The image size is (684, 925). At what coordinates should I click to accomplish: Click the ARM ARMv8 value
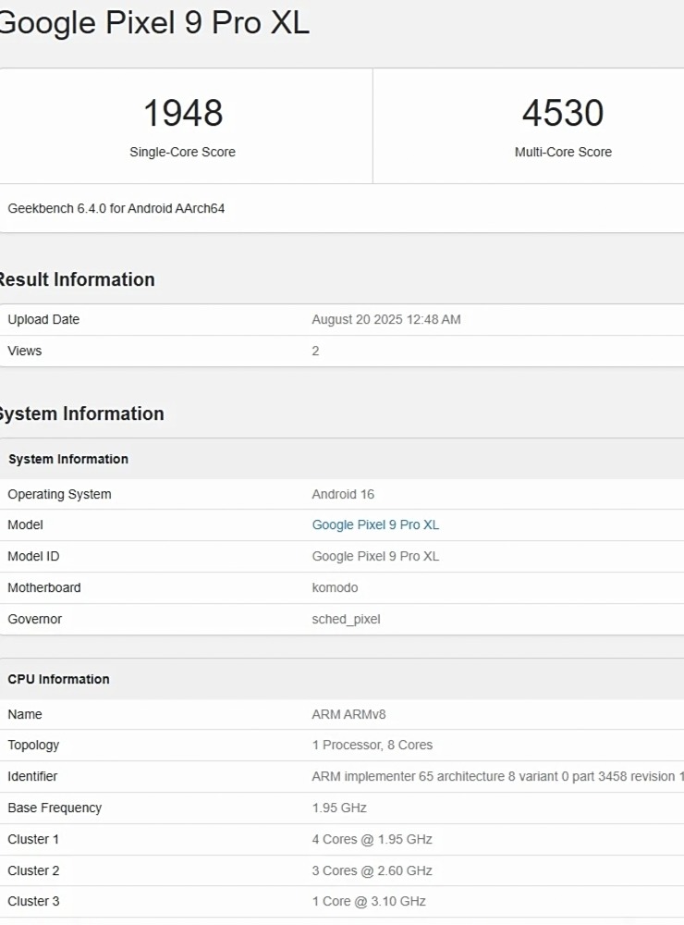[348, 714]
